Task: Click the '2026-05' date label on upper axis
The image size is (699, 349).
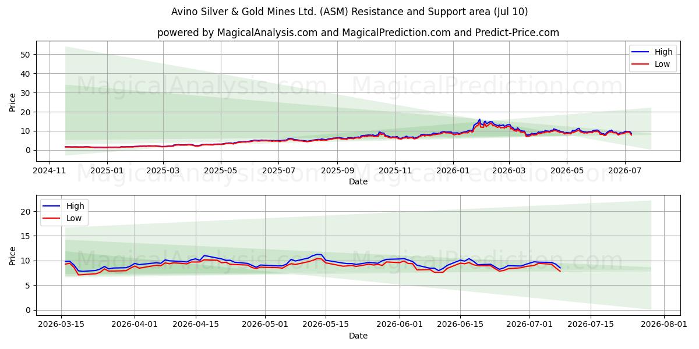Action: (567, 170)
